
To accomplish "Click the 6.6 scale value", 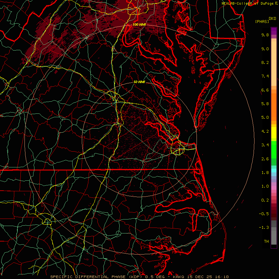I will [265, 90].
